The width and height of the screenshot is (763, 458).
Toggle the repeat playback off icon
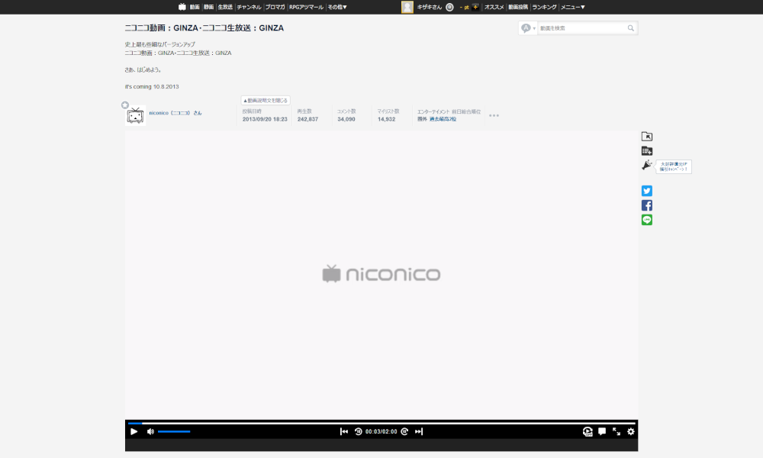588,432
